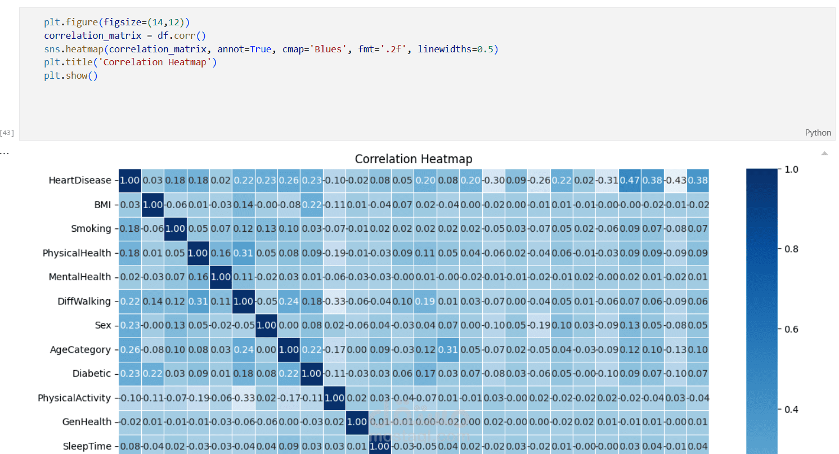The image size is (839, 454).
Task: Click the 1.00 diagonal cell in Smoking row
Action: tap(176, 229)
